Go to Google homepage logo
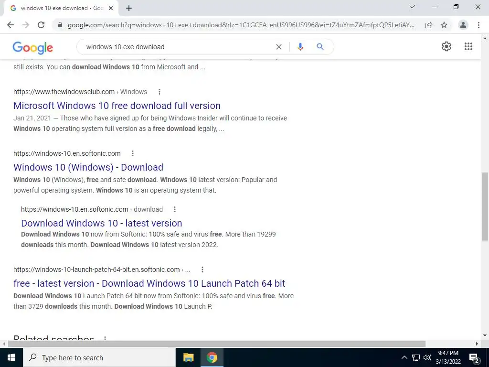This screenshot has height=367, width=489. click(x=33, y=47)
